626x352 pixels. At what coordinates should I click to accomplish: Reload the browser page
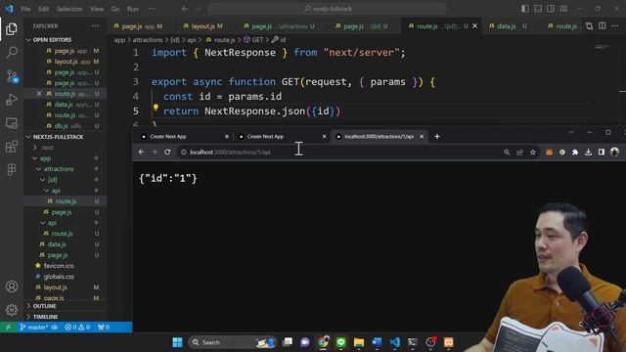click(167, 153)
